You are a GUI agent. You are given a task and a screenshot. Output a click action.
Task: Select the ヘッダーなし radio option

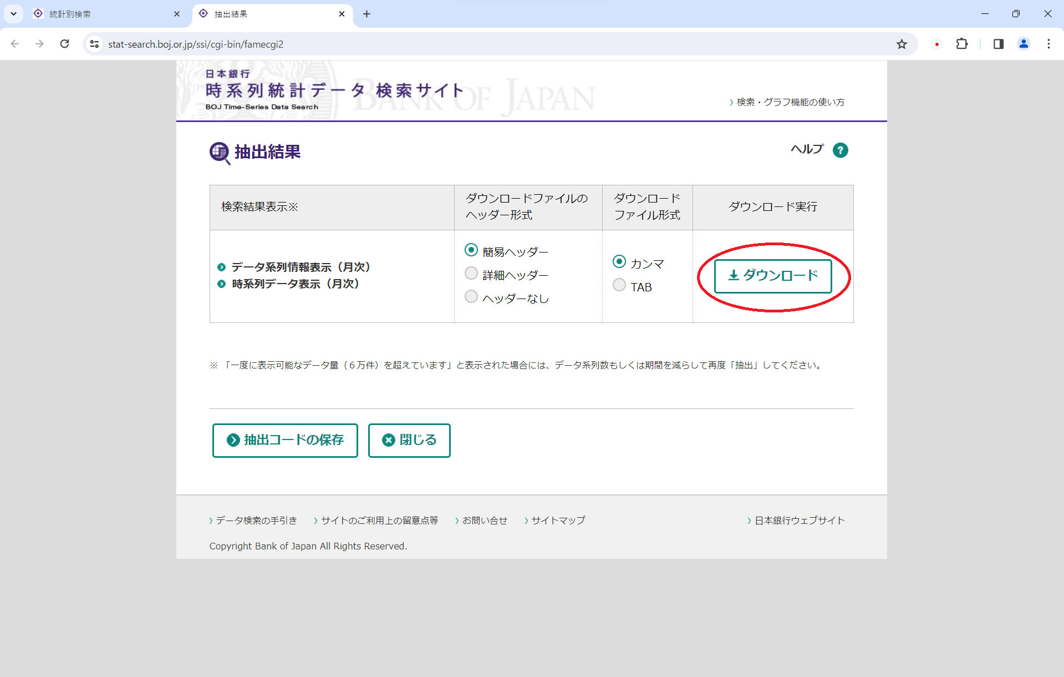coord(471,297)
